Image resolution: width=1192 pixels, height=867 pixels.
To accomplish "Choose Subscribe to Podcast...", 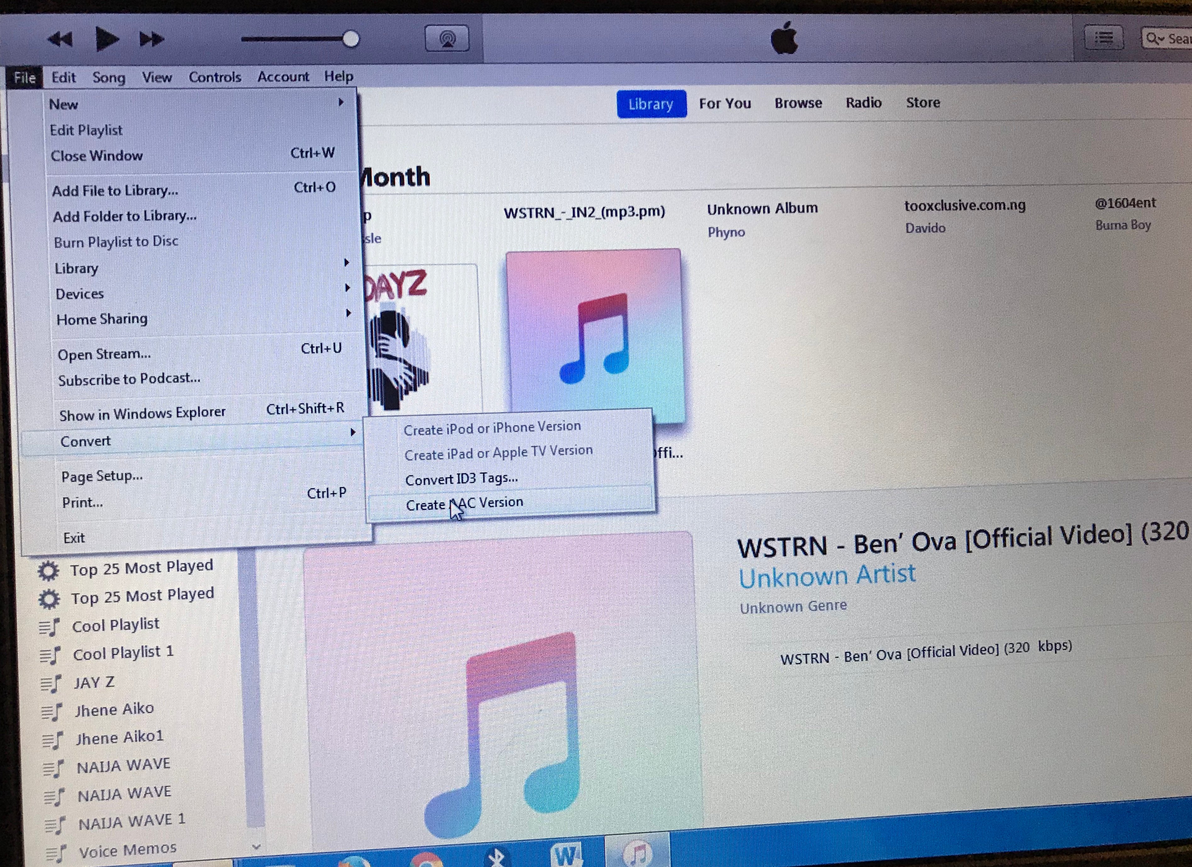I will (129, 379).
